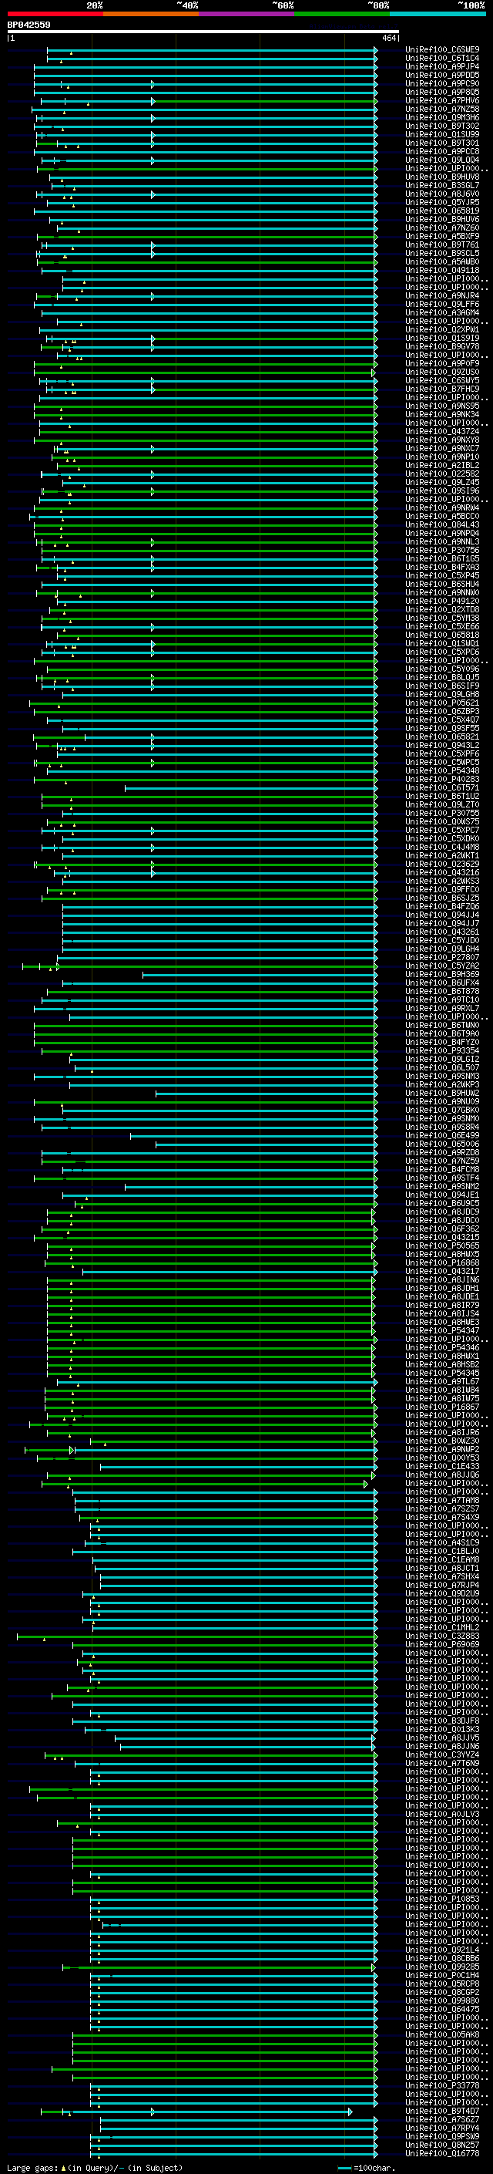Click hit label UniRef100_B7FHC9

coord(442,389)
